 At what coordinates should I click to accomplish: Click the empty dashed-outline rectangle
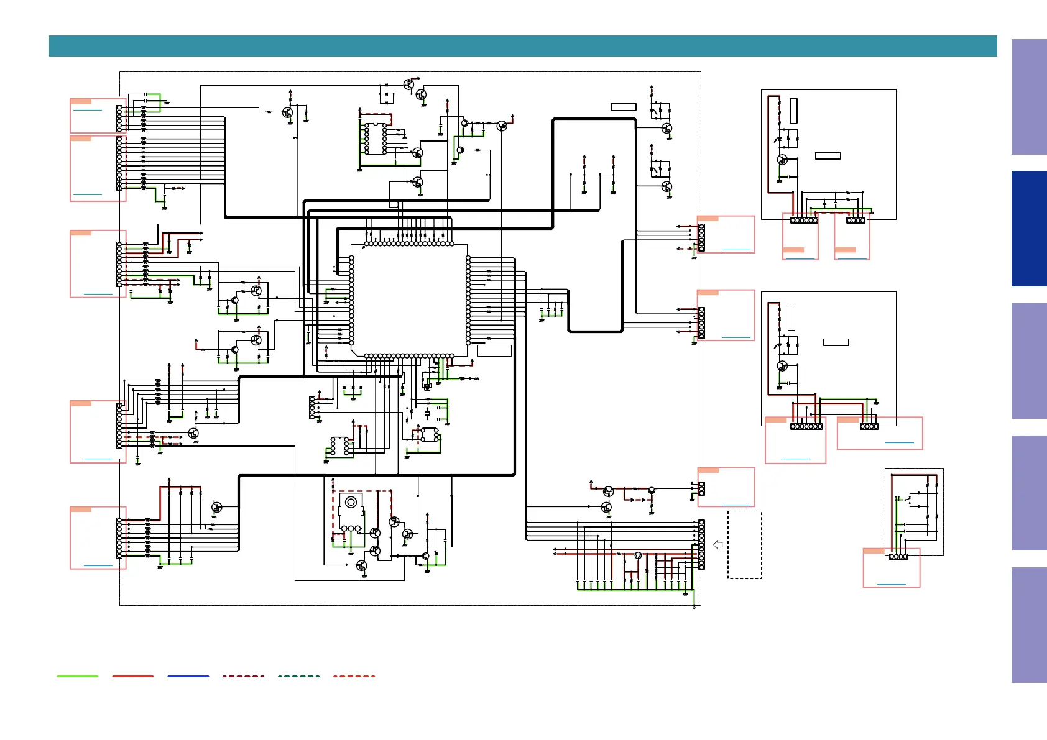tap(745, 545)
